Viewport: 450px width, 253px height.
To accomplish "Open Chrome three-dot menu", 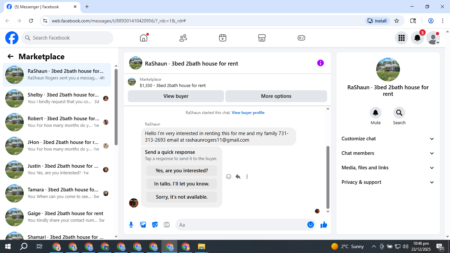I will tap(442, 21).
